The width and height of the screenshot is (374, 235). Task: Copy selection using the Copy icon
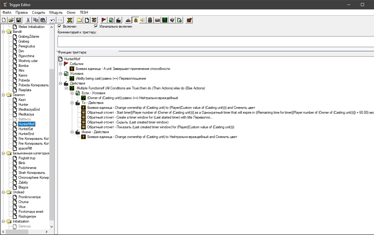click(36, 20)
